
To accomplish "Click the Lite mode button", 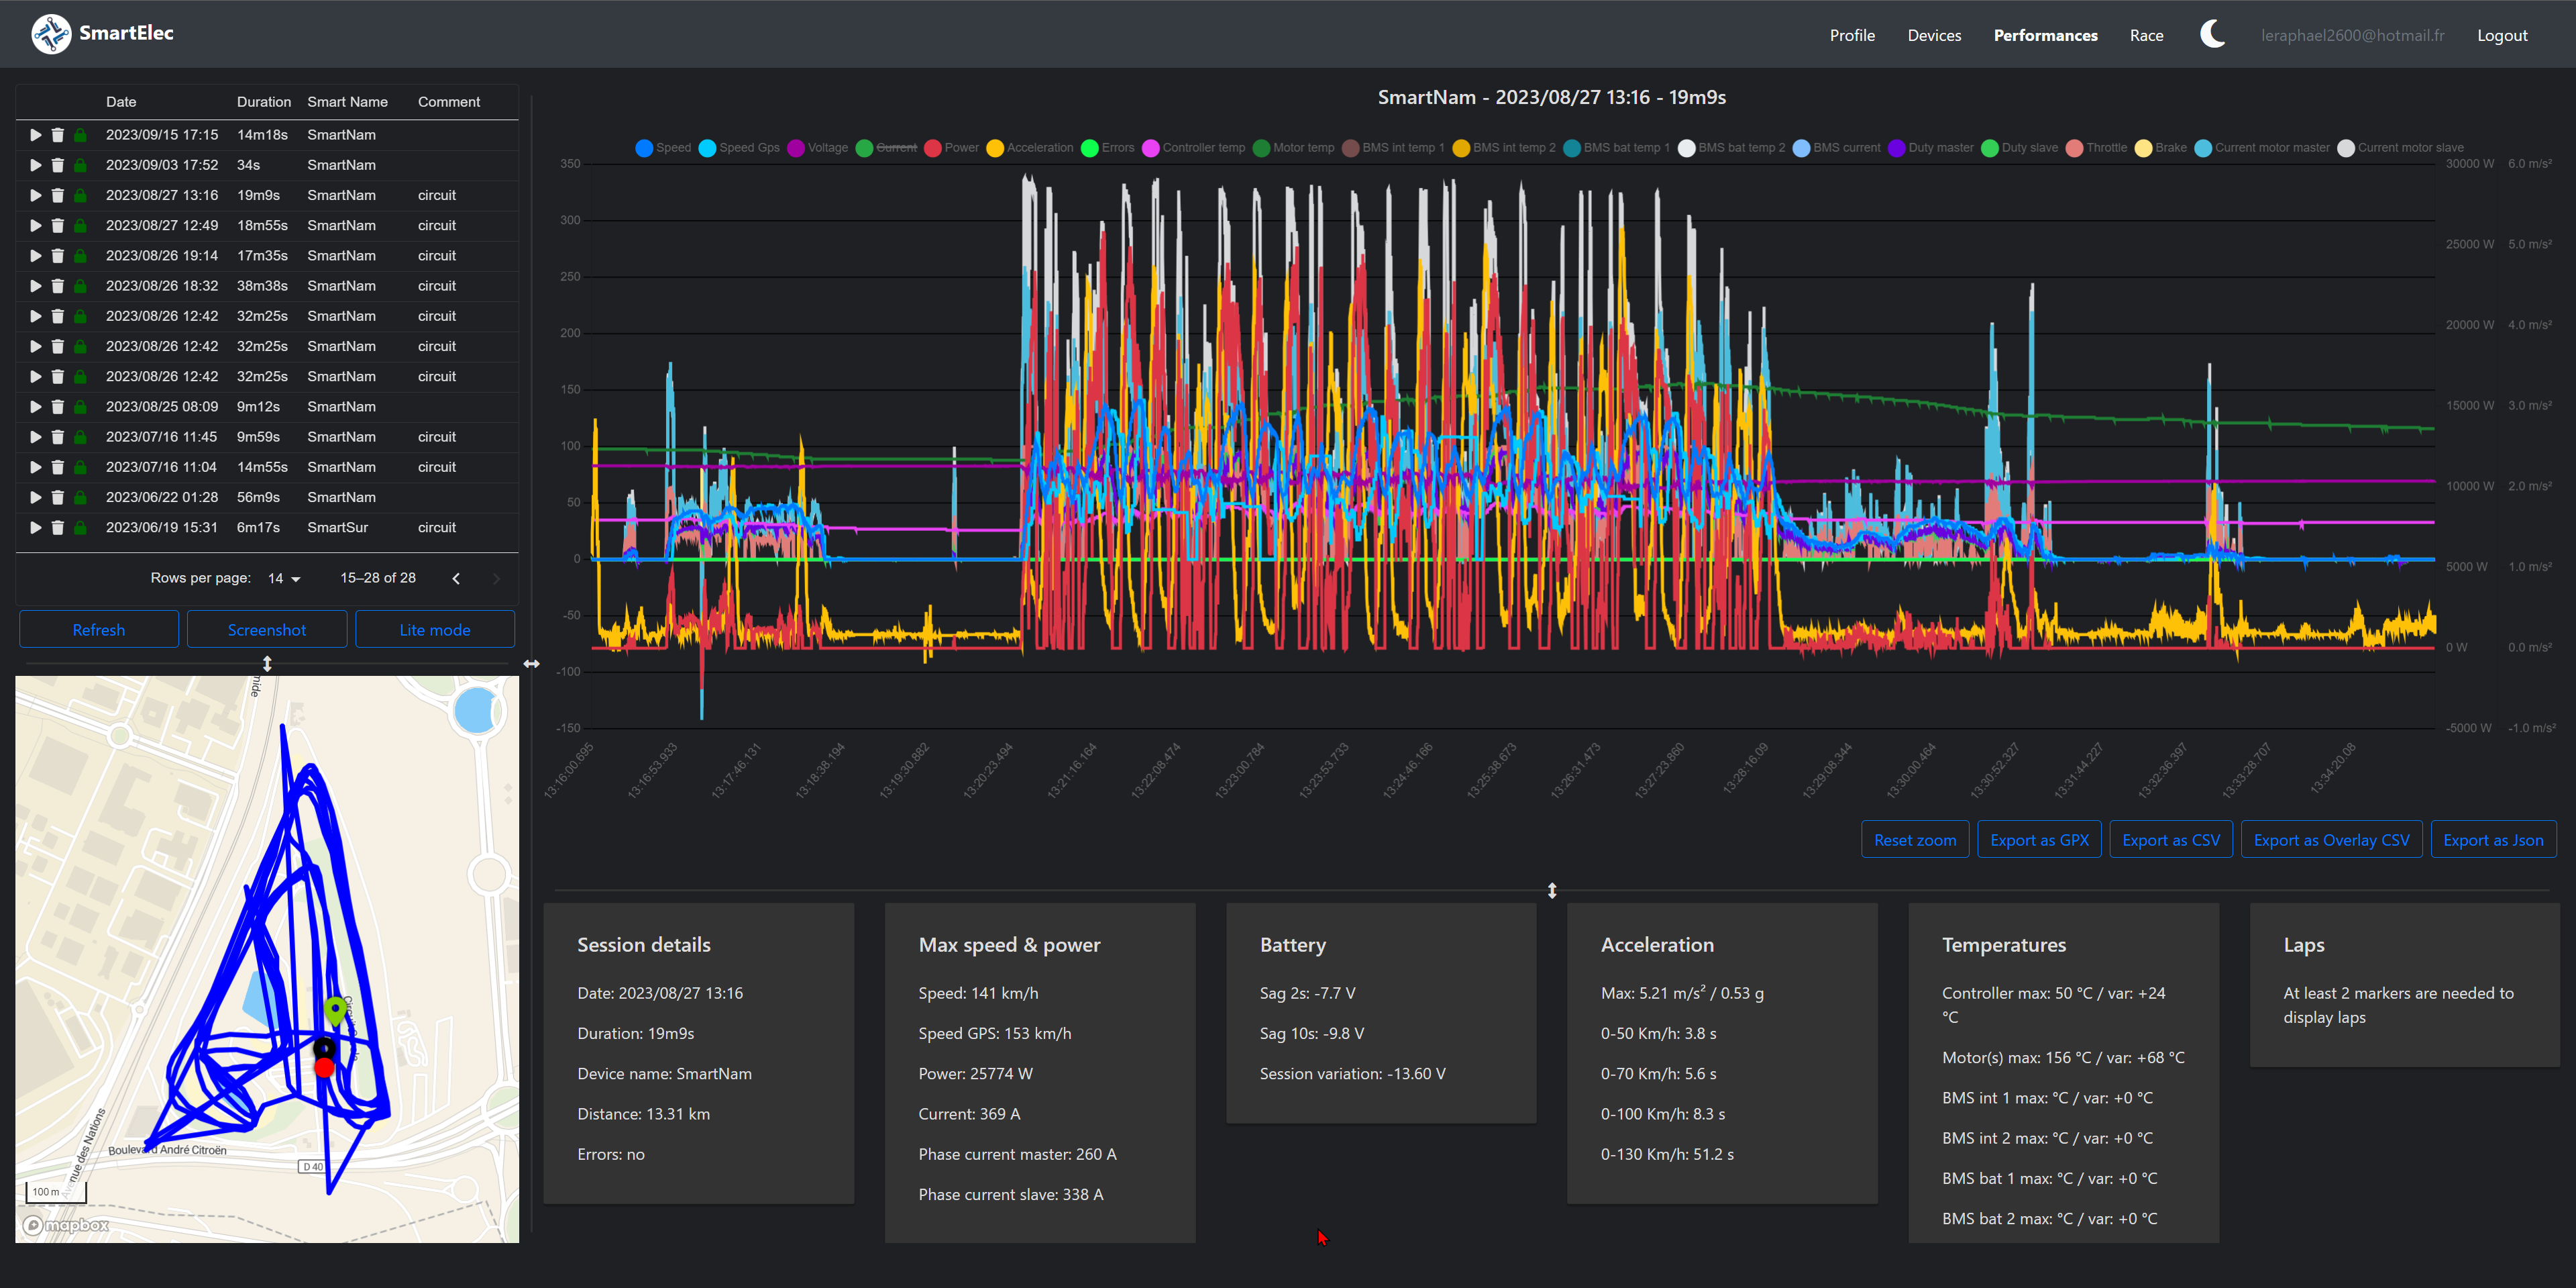I will (435, 630).
